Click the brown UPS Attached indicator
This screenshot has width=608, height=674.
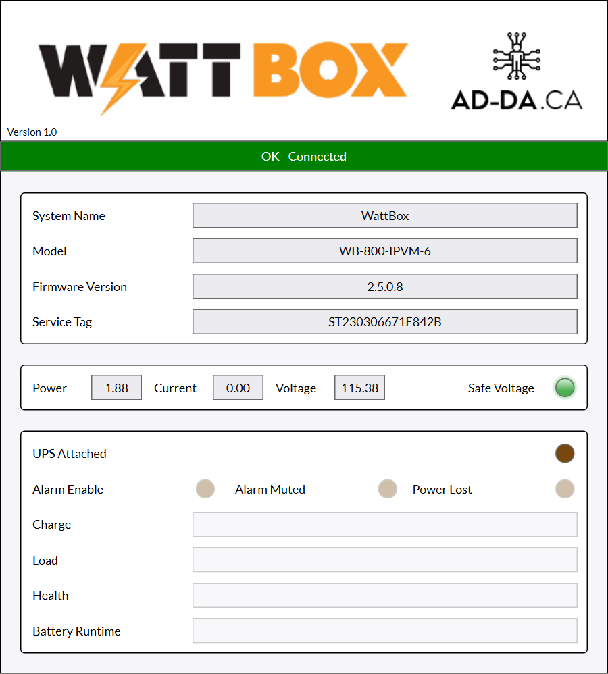(x=565, y=454)
